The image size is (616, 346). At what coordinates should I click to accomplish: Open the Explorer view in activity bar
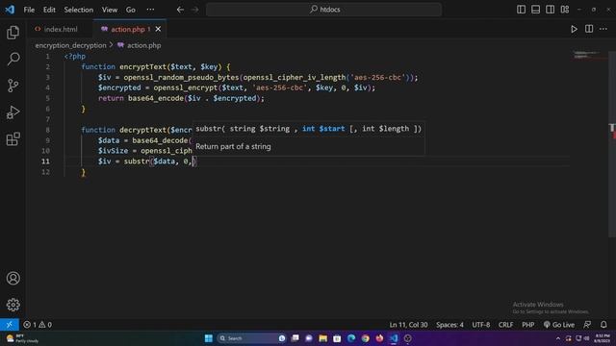pos(13,33)
